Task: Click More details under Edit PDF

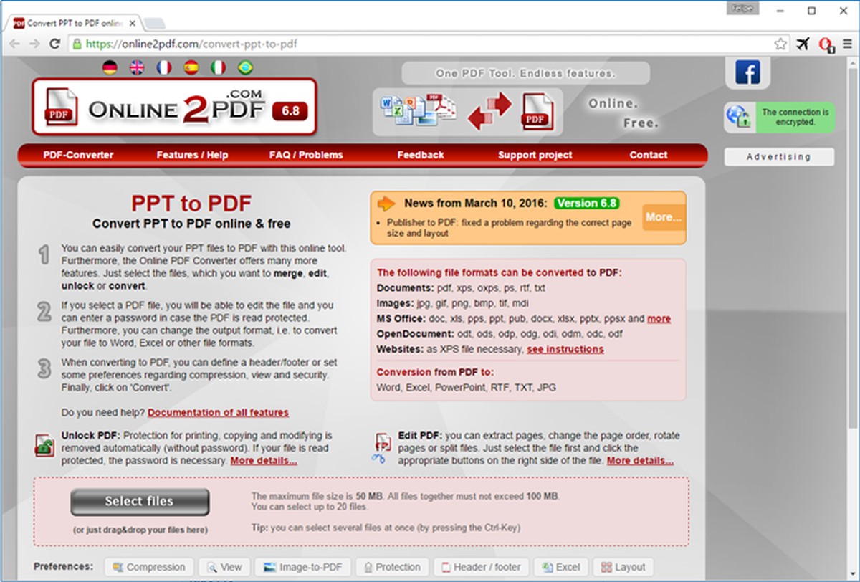Action: [x=640, y=461]
